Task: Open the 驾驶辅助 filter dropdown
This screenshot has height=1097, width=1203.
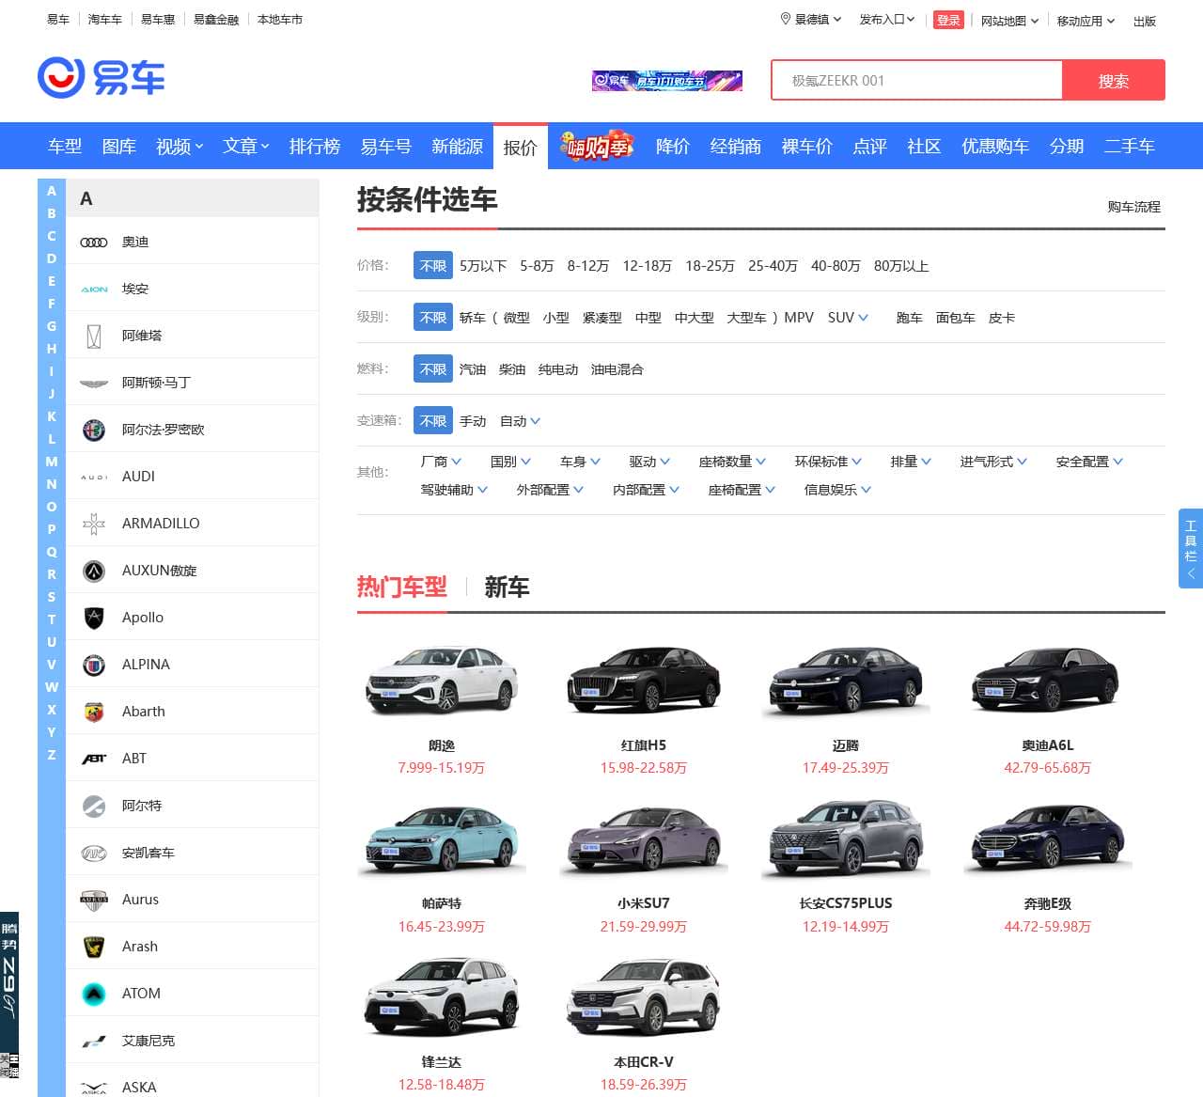Action: click(454, 490)
